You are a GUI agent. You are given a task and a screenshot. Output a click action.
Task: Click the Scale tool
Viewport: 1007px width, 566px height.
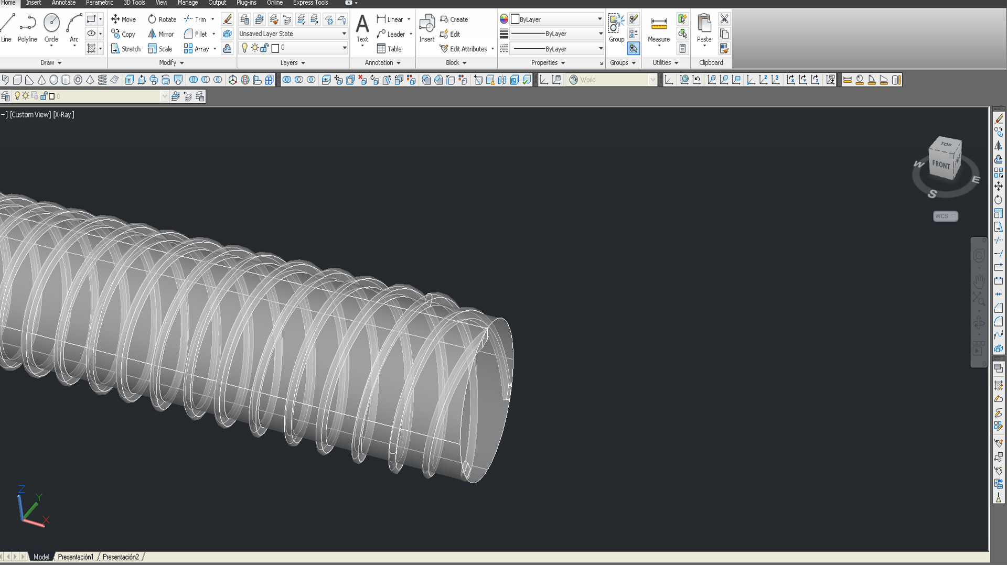point(160,49)
